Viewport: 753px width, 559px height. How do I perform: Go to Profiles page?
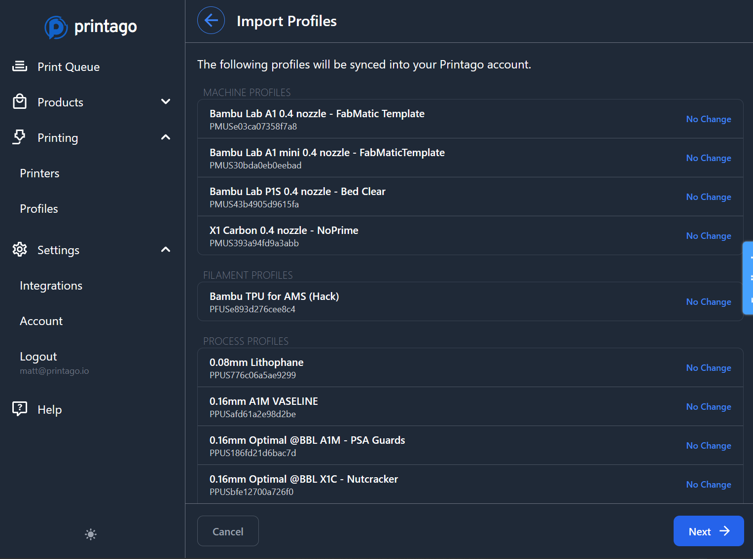[39, 209]
